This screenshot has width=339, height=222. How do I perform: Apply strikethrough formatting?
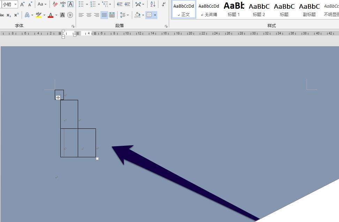2,15
